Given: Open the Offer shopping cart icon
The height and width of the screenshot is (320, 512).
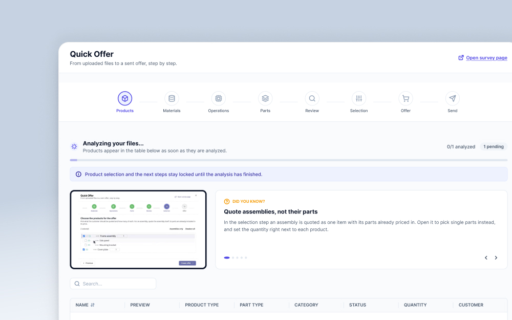Looking at the screenshot, I should click(406, 98).
